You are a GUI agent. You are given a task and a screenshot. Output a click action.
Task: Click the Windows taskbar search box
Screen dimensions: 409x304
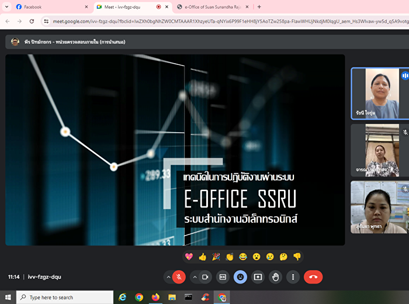tap(64, 297)
